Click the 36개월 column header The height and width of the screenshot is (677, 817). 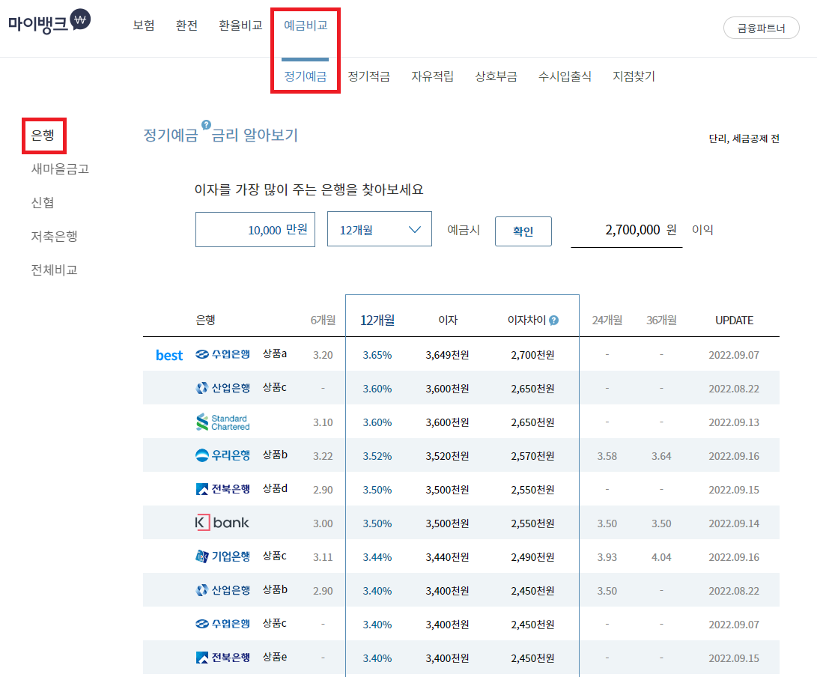coord(662,320)
